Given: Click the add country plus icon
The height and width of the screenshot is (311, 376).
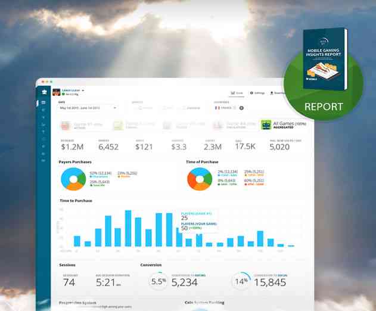Looking at the screenshot, I should click(x=241, y=108).
